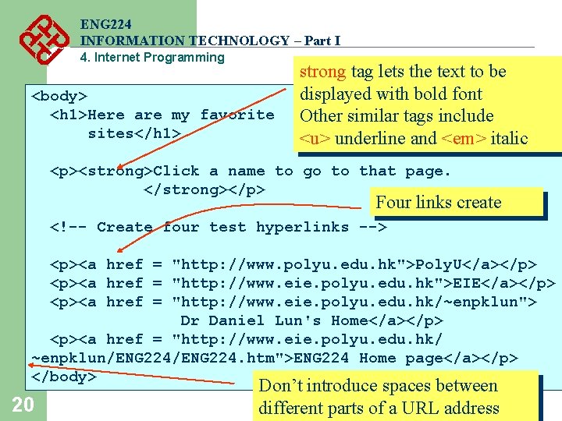Click the last href line ending 'edu.hk/'
562x421 pixels.
tap(247, 339)
